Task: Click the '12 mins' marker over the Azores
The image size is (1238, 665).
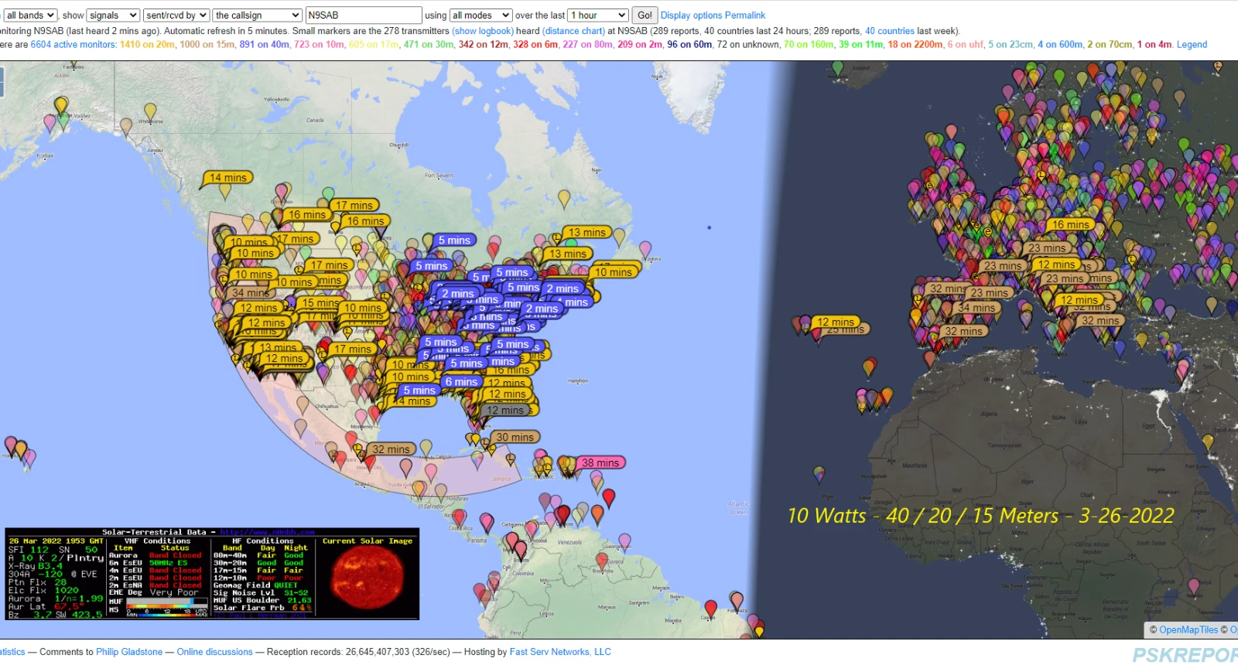Action: point(836,322)
